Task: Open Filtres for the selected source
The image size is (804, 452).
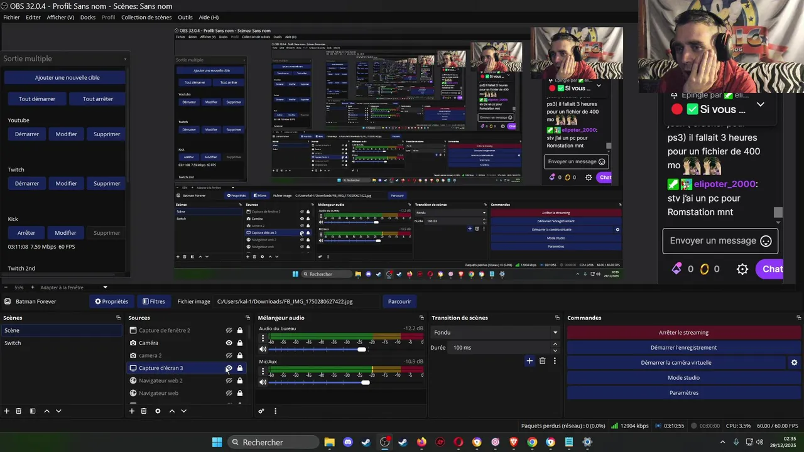Action: [x=154, y=301]
